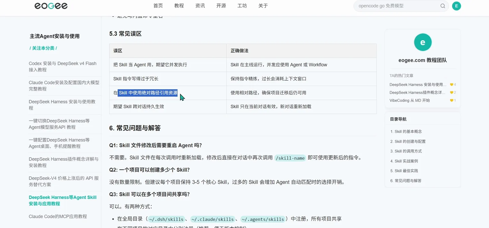Click the ~/.agents/skills inline code
Viewport: 489px width, 228px height.
(263, 219)
